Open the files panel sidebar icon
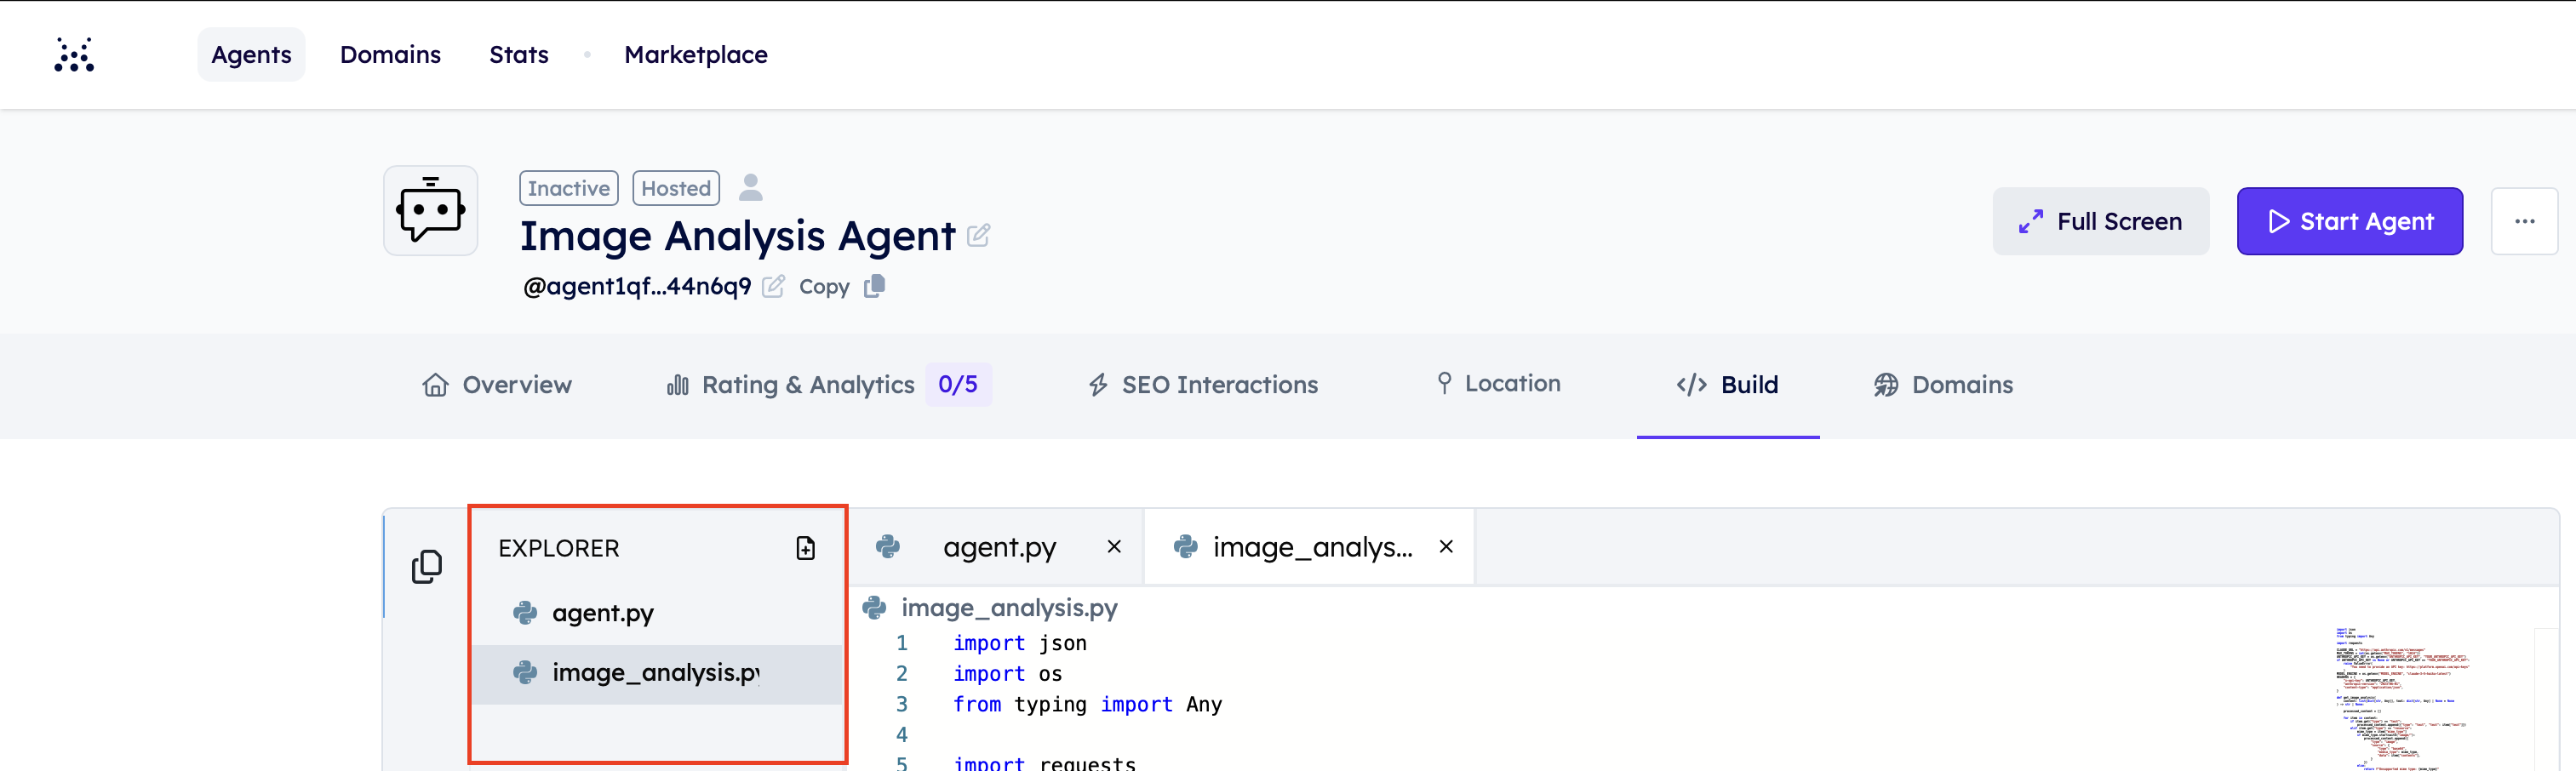This screenshot has width=2576, height=771. point(427,567)
